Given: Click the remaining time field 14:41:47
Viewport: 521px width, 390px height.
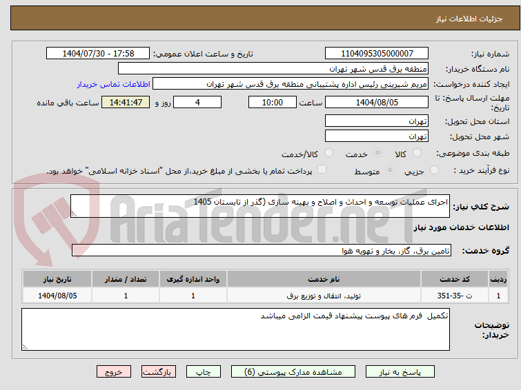Looking at the screenshot, I should [126, 102].
